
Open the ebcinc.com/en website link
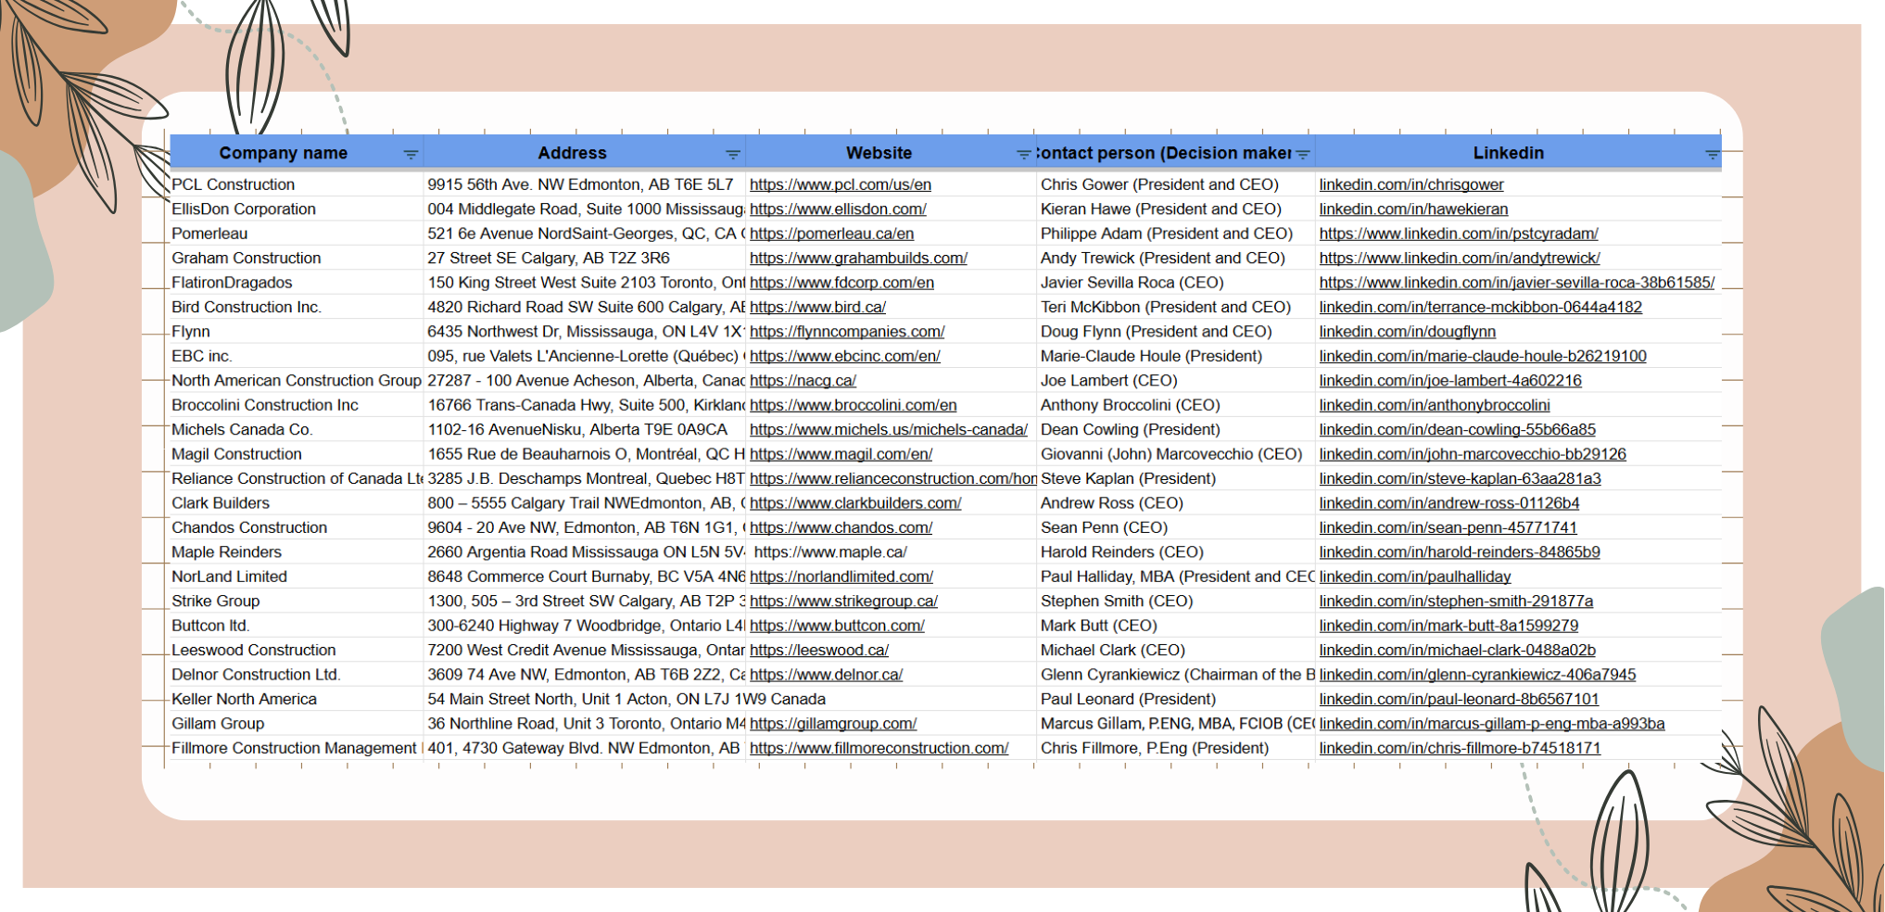click(x=845, y=356)
